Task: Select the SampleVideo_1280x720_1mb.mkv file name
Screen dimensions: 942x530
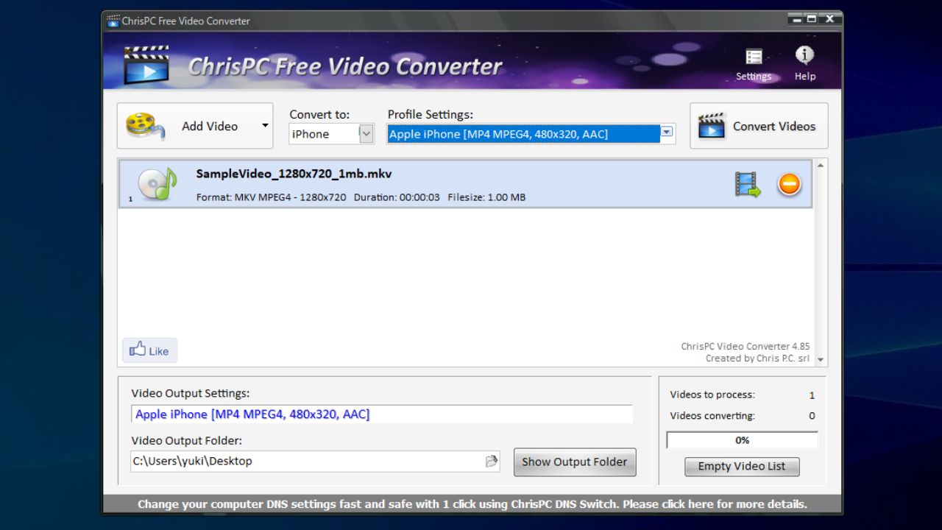Action: (294, 174)
